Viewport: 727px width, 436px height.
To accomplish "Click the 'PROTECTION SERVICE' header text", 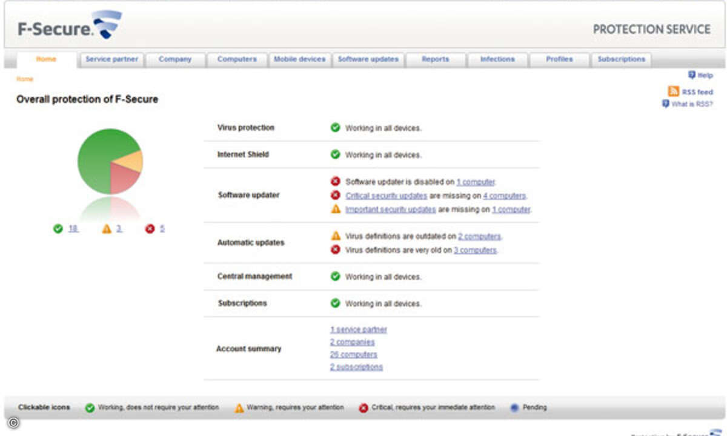I will [x=651, y=29].
